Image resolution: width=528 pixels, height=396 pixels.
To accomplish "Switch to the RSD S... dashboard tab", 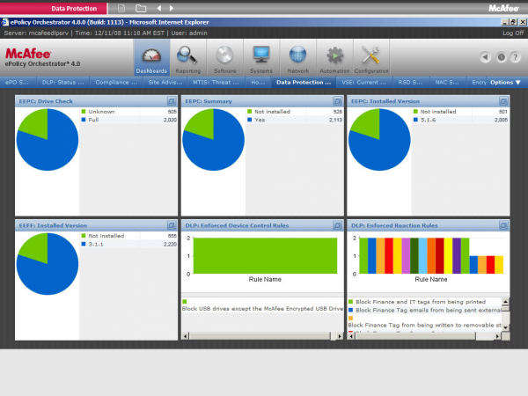I will (410, 82).
